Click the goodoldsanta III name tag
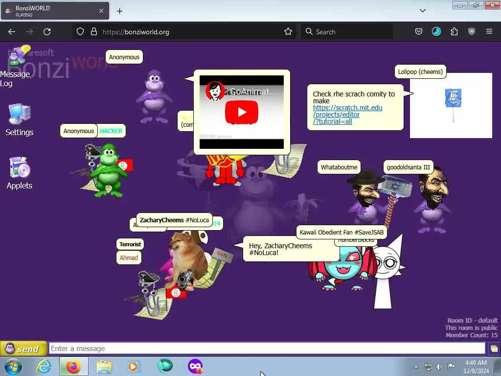 pos(408,167)
